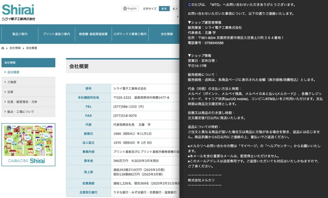Viewport: 328px width, 198px height.
Task: Click 会社情報 link in breadcrumb
Action: click(x=15, y=48)
